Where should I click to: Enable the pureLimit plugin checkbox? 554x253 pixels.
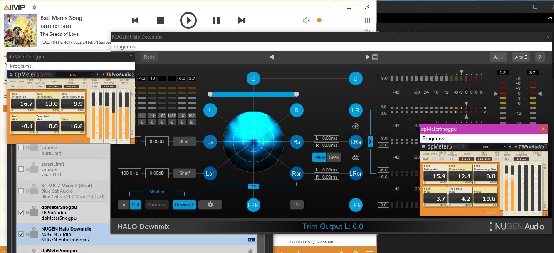(x=21, y=148)
